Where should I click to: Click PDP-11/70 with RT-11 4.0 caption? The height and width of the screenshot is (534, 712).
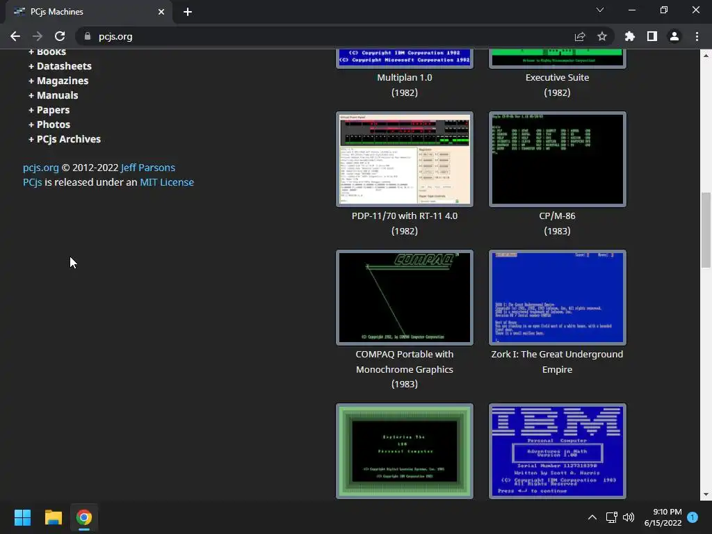pyautogui.click(x=405, y=216)
